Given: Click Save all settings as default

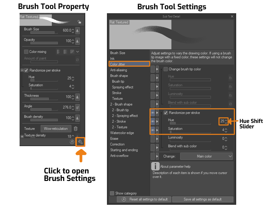Looking at the screenshot, I should click(x=202, y=199).
